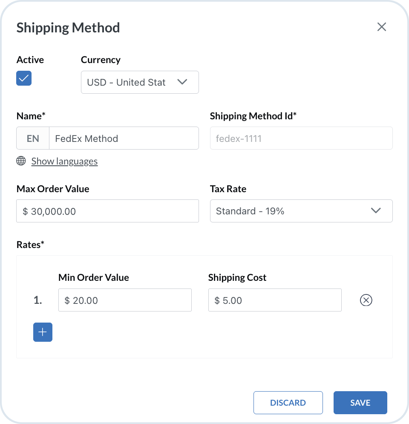The image size is (409, 424).
Task: Click the Name field containing FedEx Method
Action: click(x=124, y=138)
